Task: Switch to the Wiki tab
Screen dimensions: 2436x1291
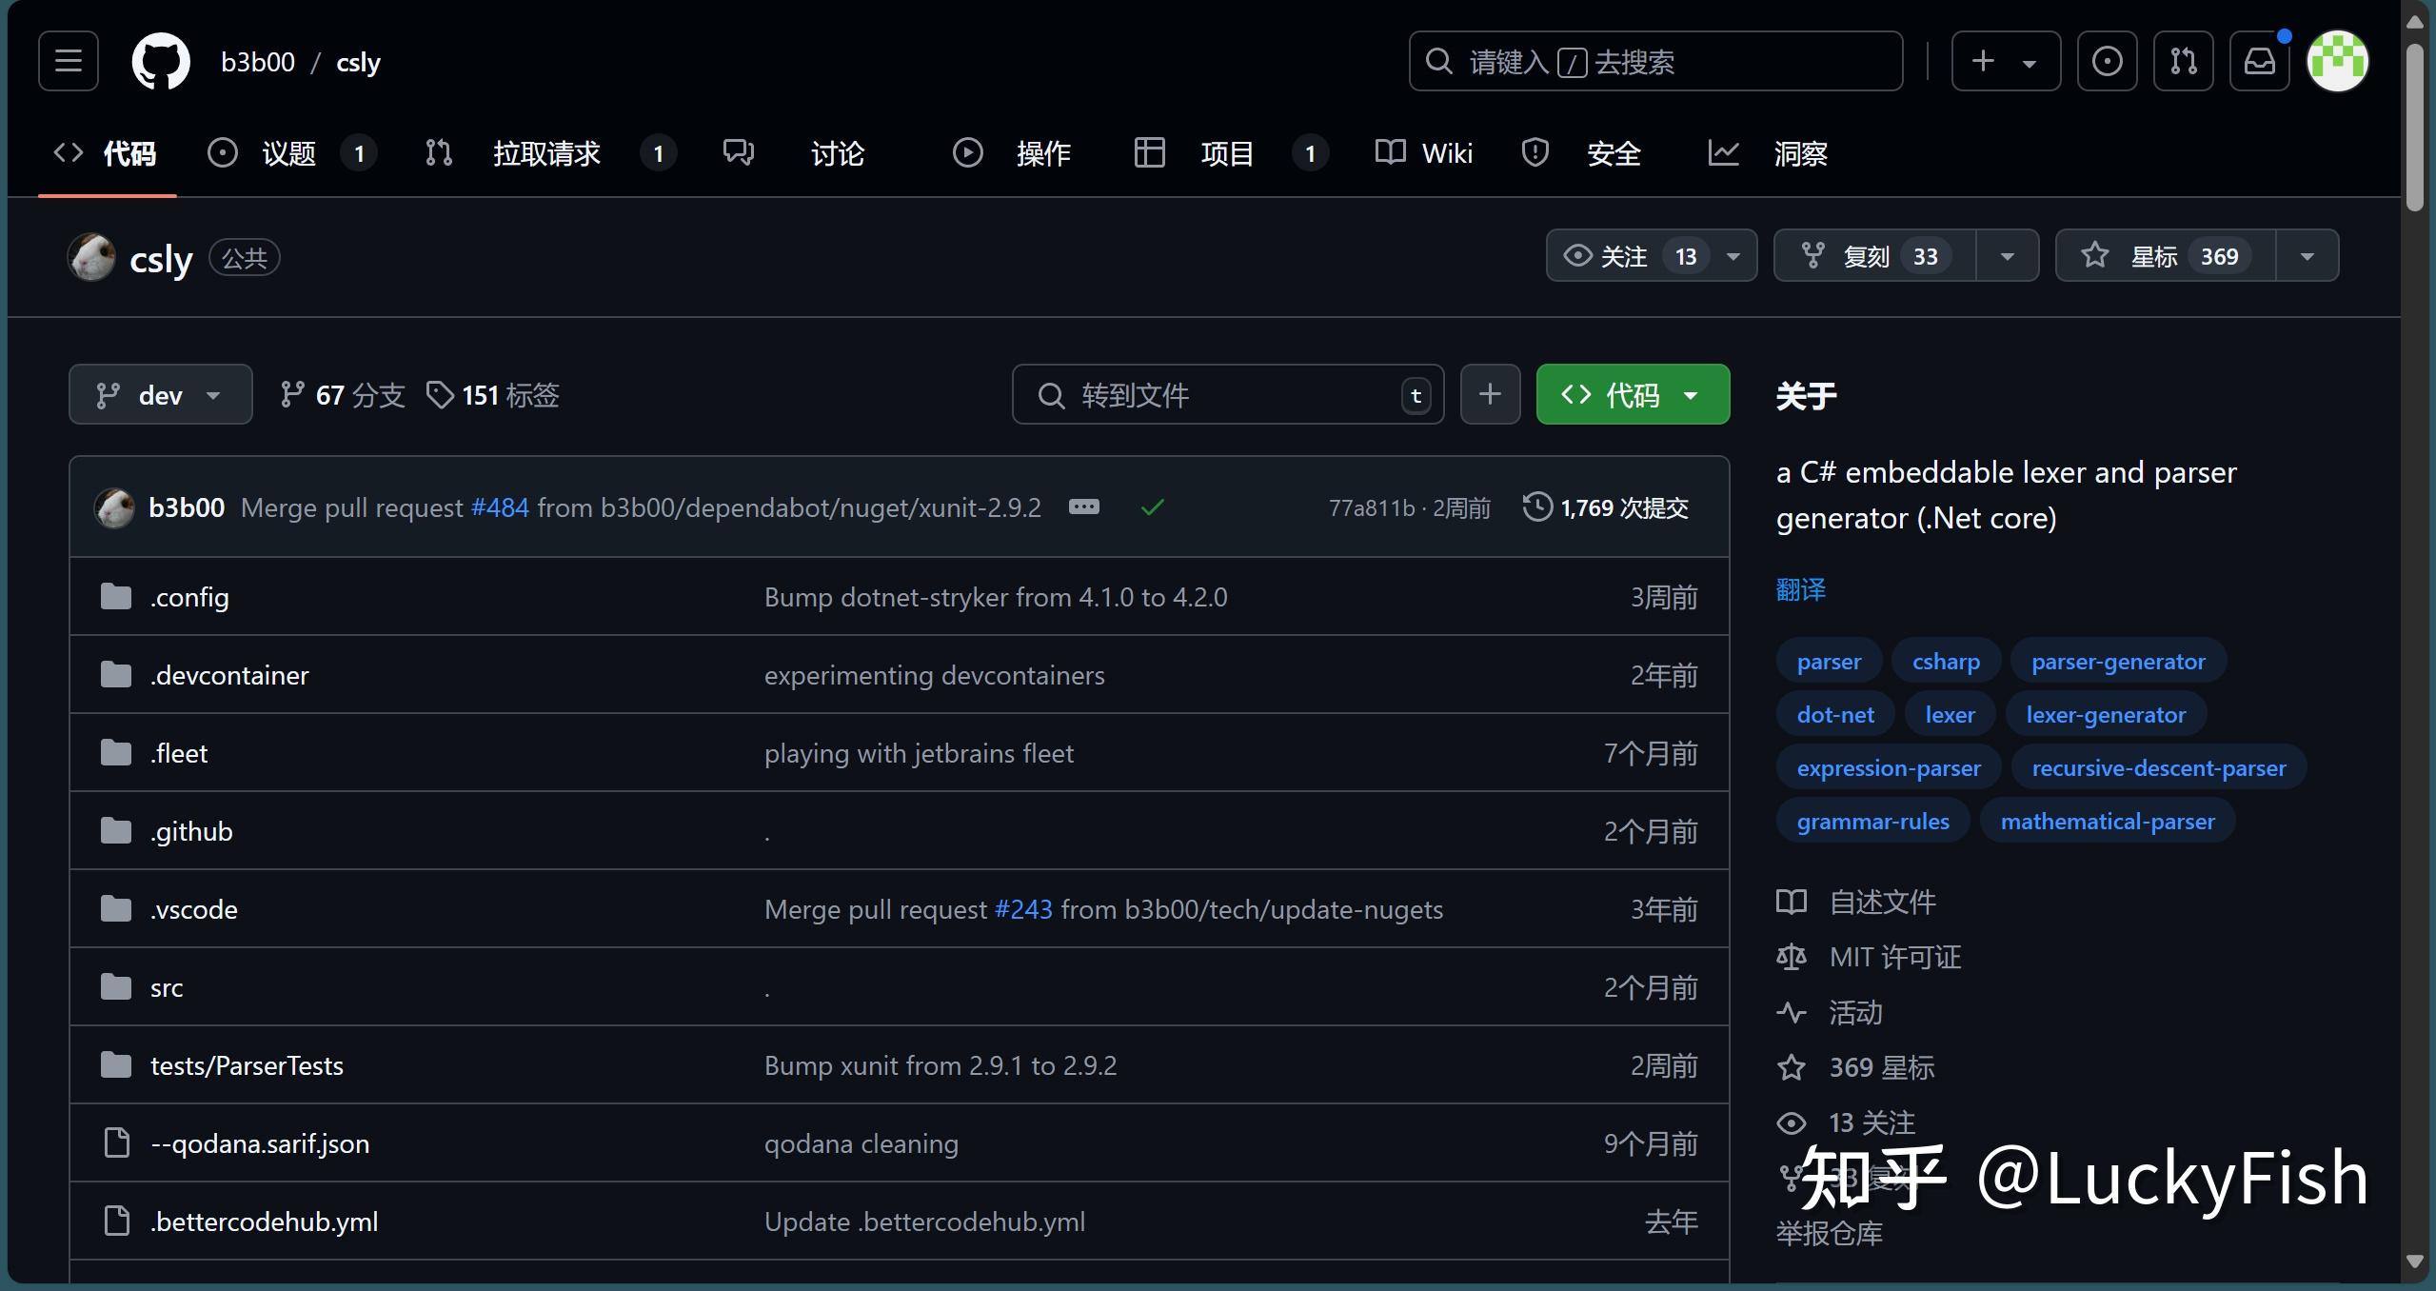Action: pyautogui.click(x=1424, y=153)
